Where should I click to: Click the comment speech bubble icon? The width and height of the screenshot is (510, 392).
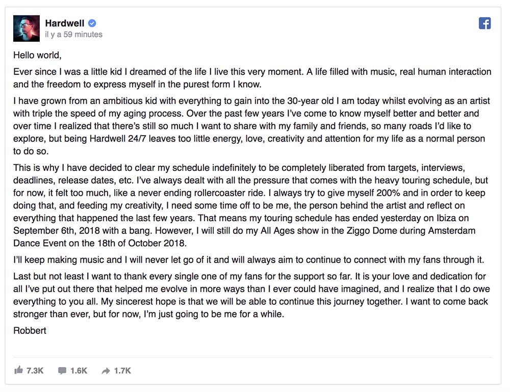point(62,370)
